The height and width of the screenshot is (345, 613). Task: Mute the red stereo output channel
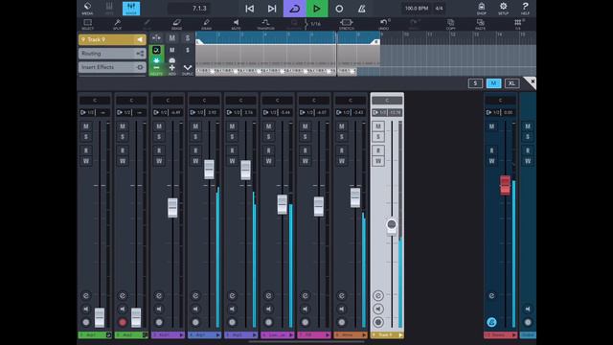coord(491,126)
